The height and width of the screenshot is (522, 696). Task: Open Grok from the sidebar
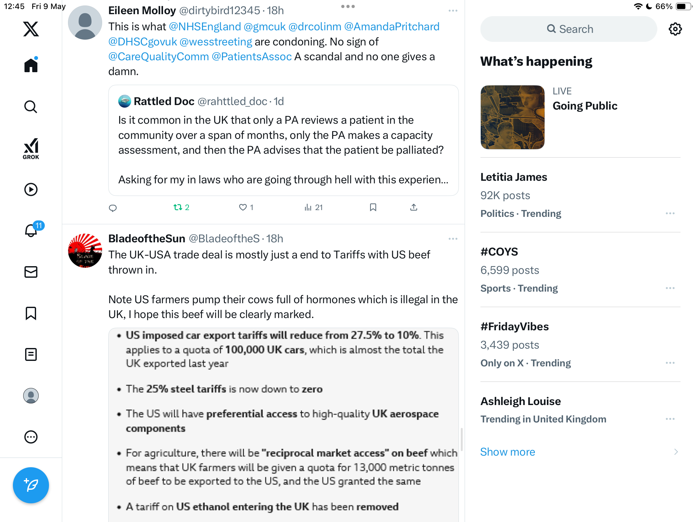point(31,149)
